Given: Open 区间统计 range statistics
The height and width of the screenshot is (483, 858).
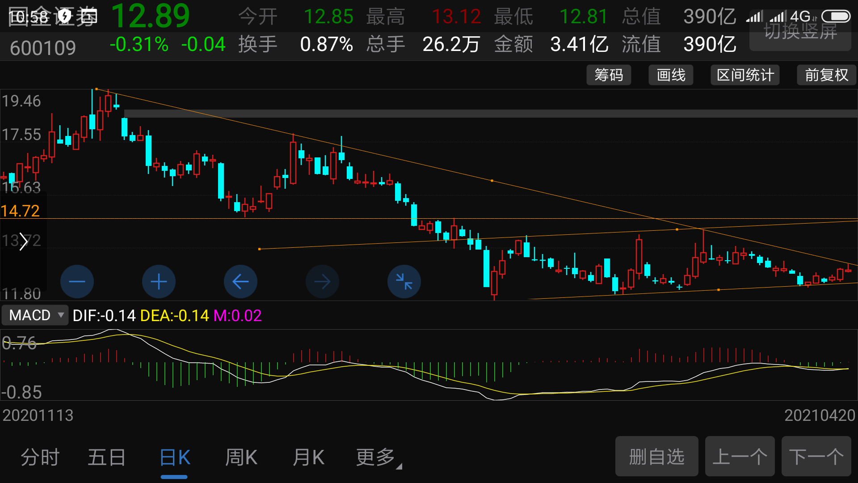Looking at the screenshot, I should click(x=745, y=75).
